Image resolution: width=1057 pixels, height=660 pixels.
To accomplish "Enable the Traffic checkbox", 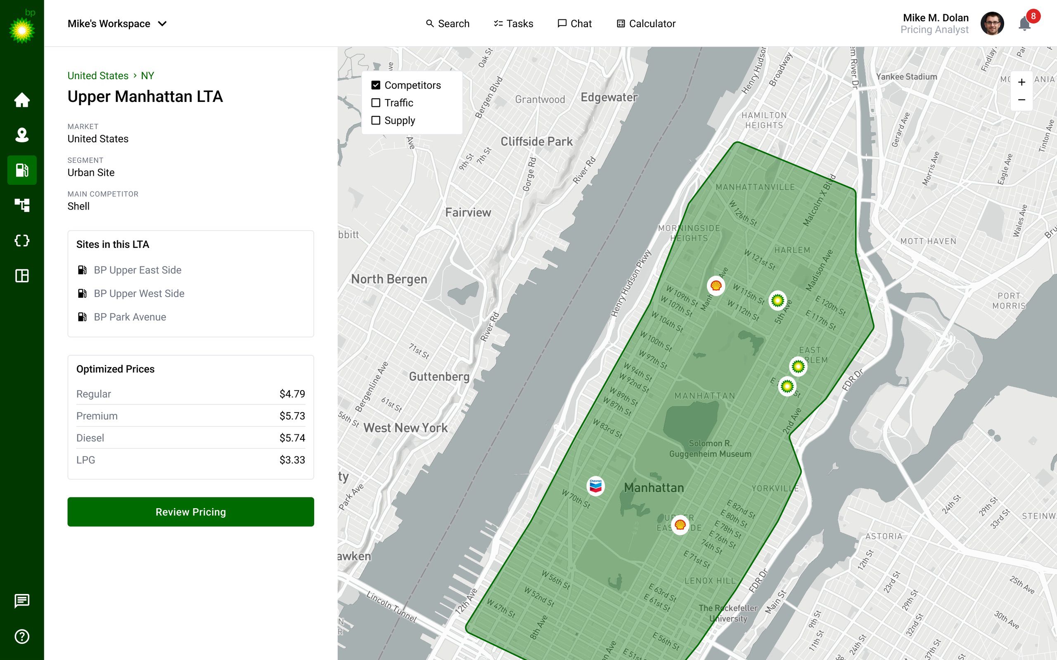I will pyautogui.click(x=376, y=103).
